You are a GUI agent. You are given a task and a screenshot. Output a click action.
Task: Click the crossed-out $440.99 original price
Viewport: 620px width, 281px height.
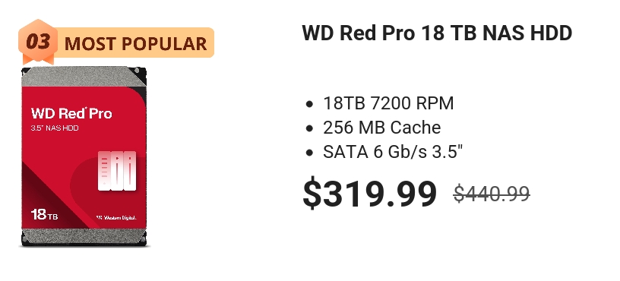click(x=492, y=194)
